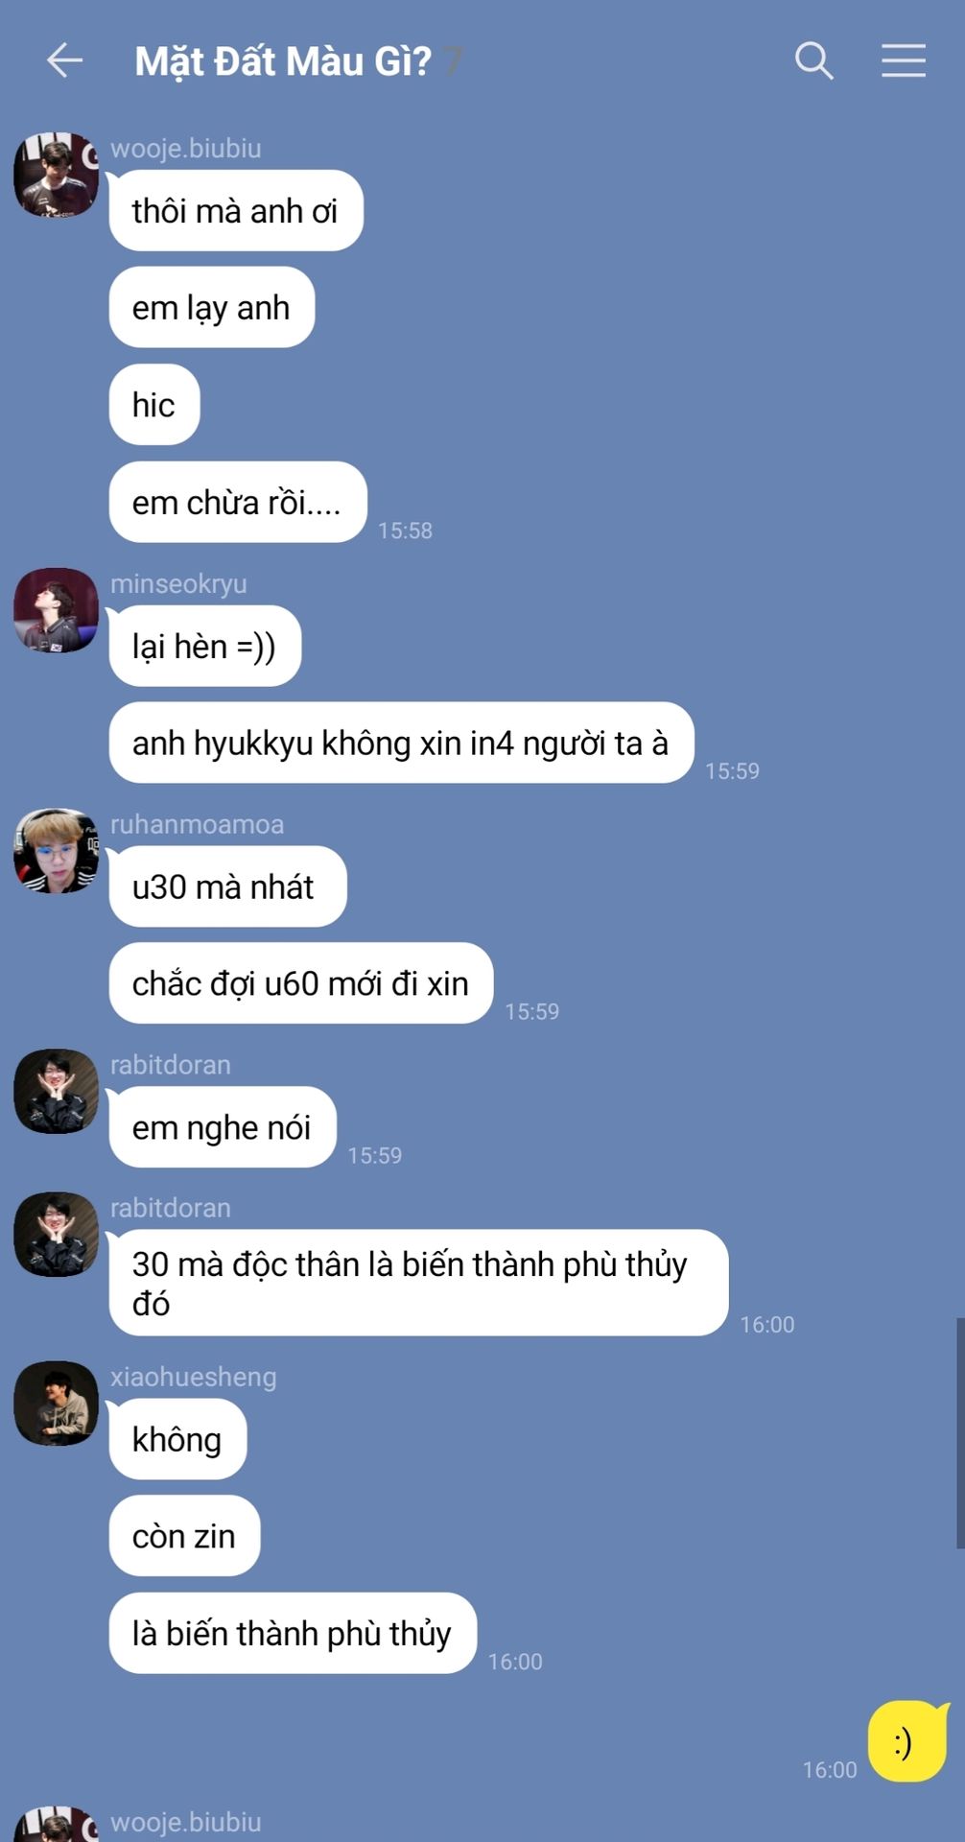Select message 'thôi mà anh ơi'
This screenshot has height=1842, width=965.
pyautogui.click(x=236, y=211)
